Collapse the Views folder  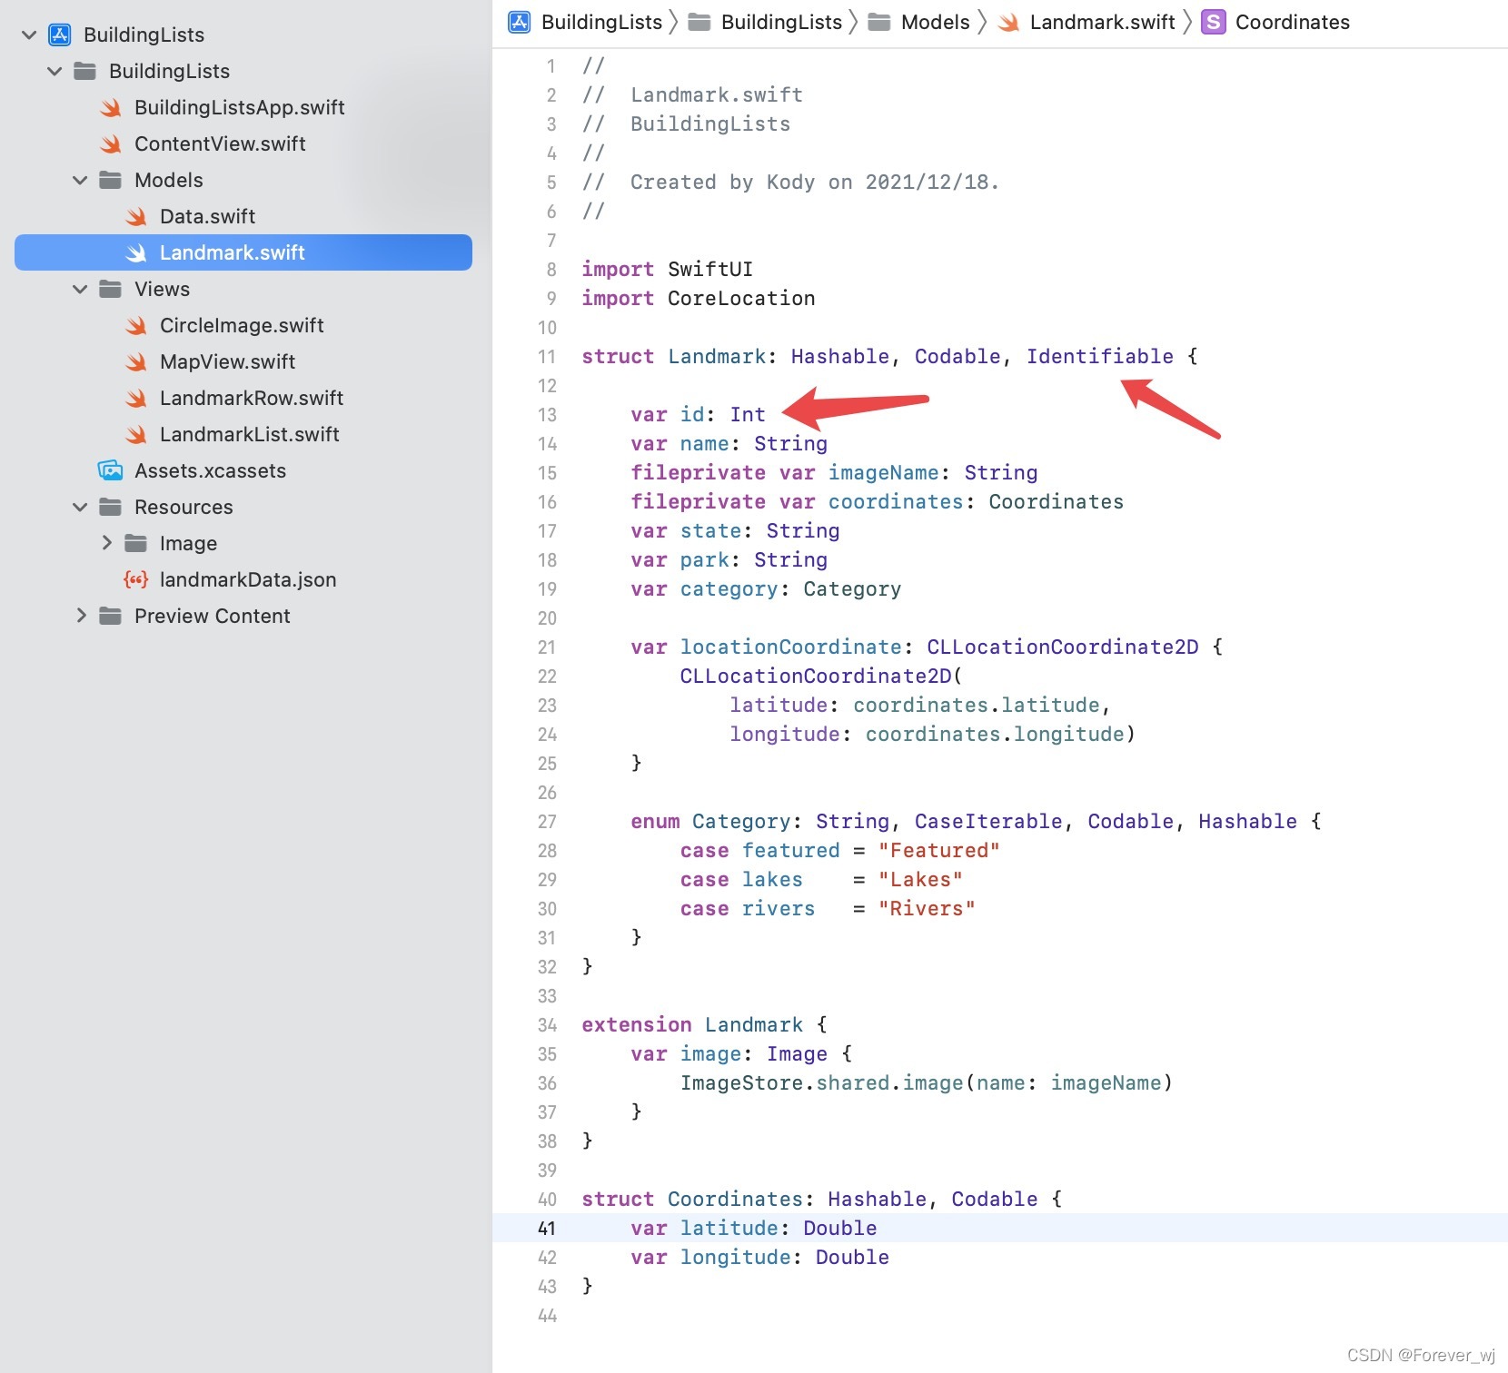[x=80, y=289]
